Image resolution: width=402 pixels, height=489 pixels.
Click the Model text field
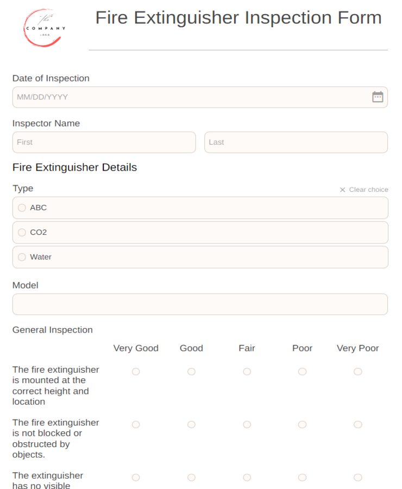tap(200, 304)
